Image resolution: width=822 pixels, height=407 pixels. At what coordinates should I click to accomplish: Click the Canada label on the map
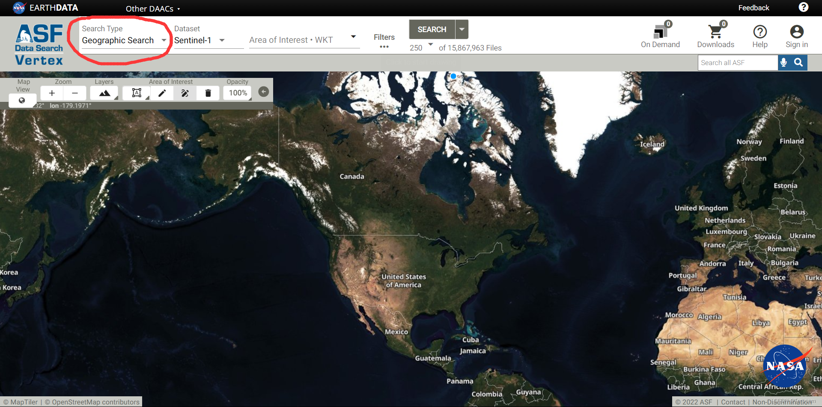[352, 176]
